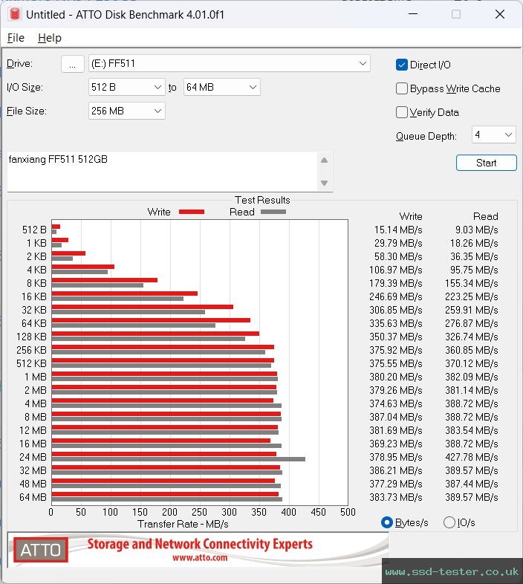Screen dimensions: 523x584
Task: Click the 24 MB gray read bar
Action: pyautogui.click(x=178, y=459)
